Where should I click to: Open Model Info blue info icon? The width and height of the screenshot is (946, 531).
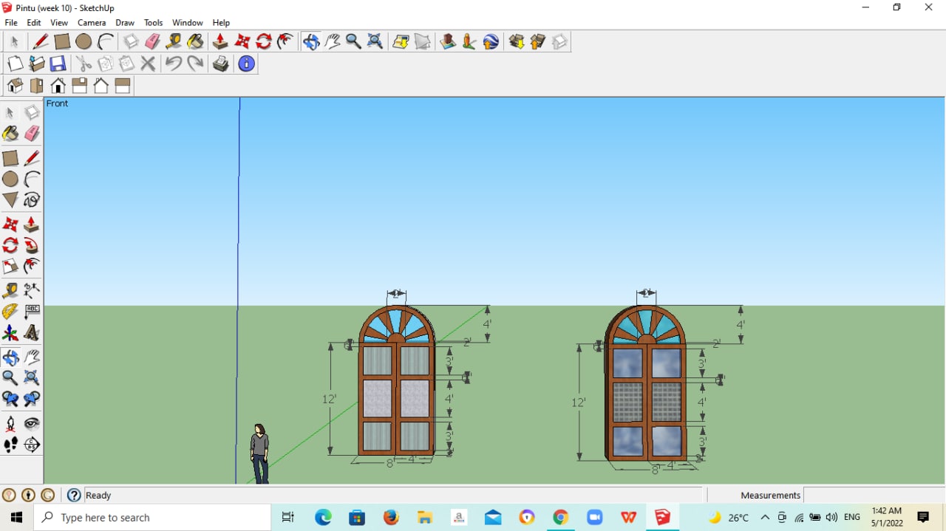pyautogui.click(x=246, y=64)
